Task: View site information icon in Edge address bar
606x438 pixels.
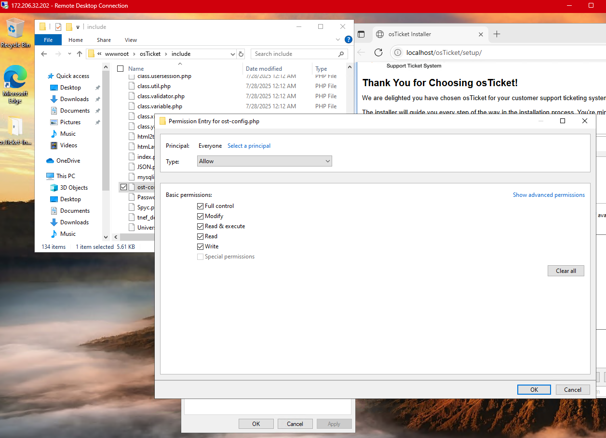Action: 398,52
